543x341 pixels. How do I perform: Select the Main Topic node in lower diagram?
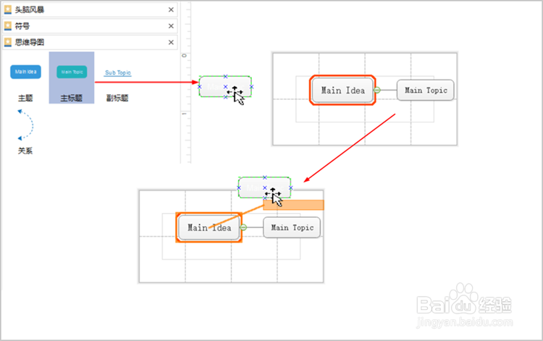pos(292,227)
